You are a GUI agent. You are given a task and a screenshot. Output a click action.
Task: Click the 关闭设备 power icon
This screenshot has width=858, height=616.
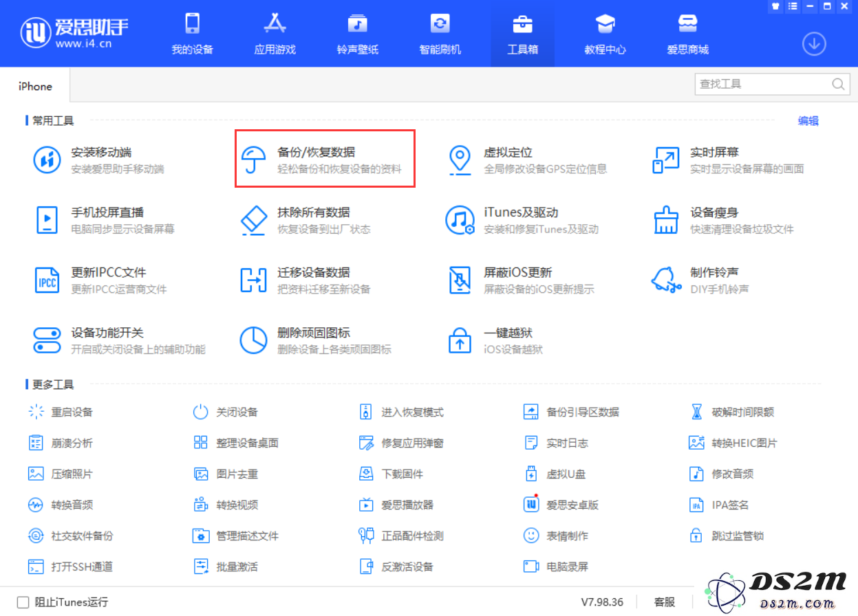(x=200, y=412)
